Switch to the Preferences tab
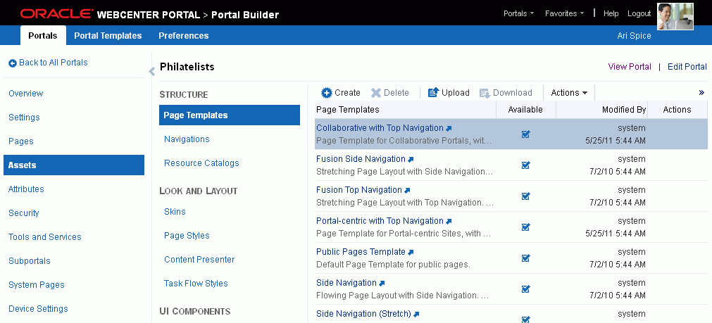Image resolution: width=712 pixels, height=323 pixels. (183, 35)
